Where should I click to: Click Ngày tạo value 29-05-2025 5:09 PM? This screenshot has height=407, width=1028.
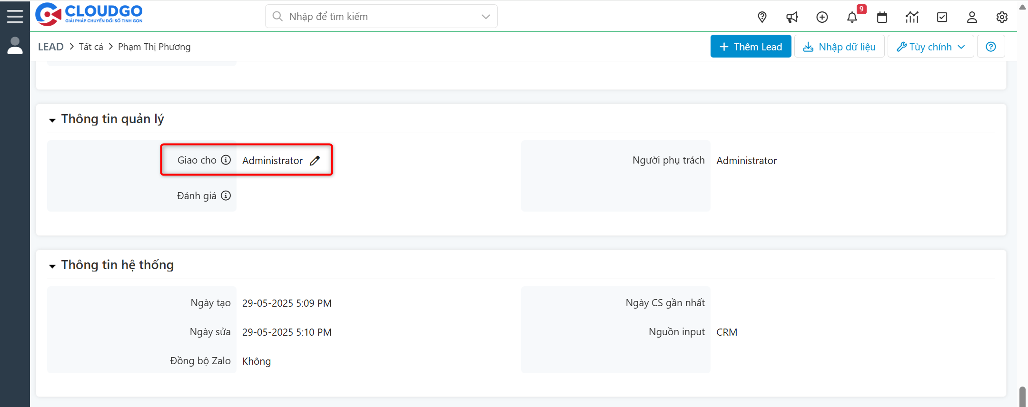pos(287,303)
